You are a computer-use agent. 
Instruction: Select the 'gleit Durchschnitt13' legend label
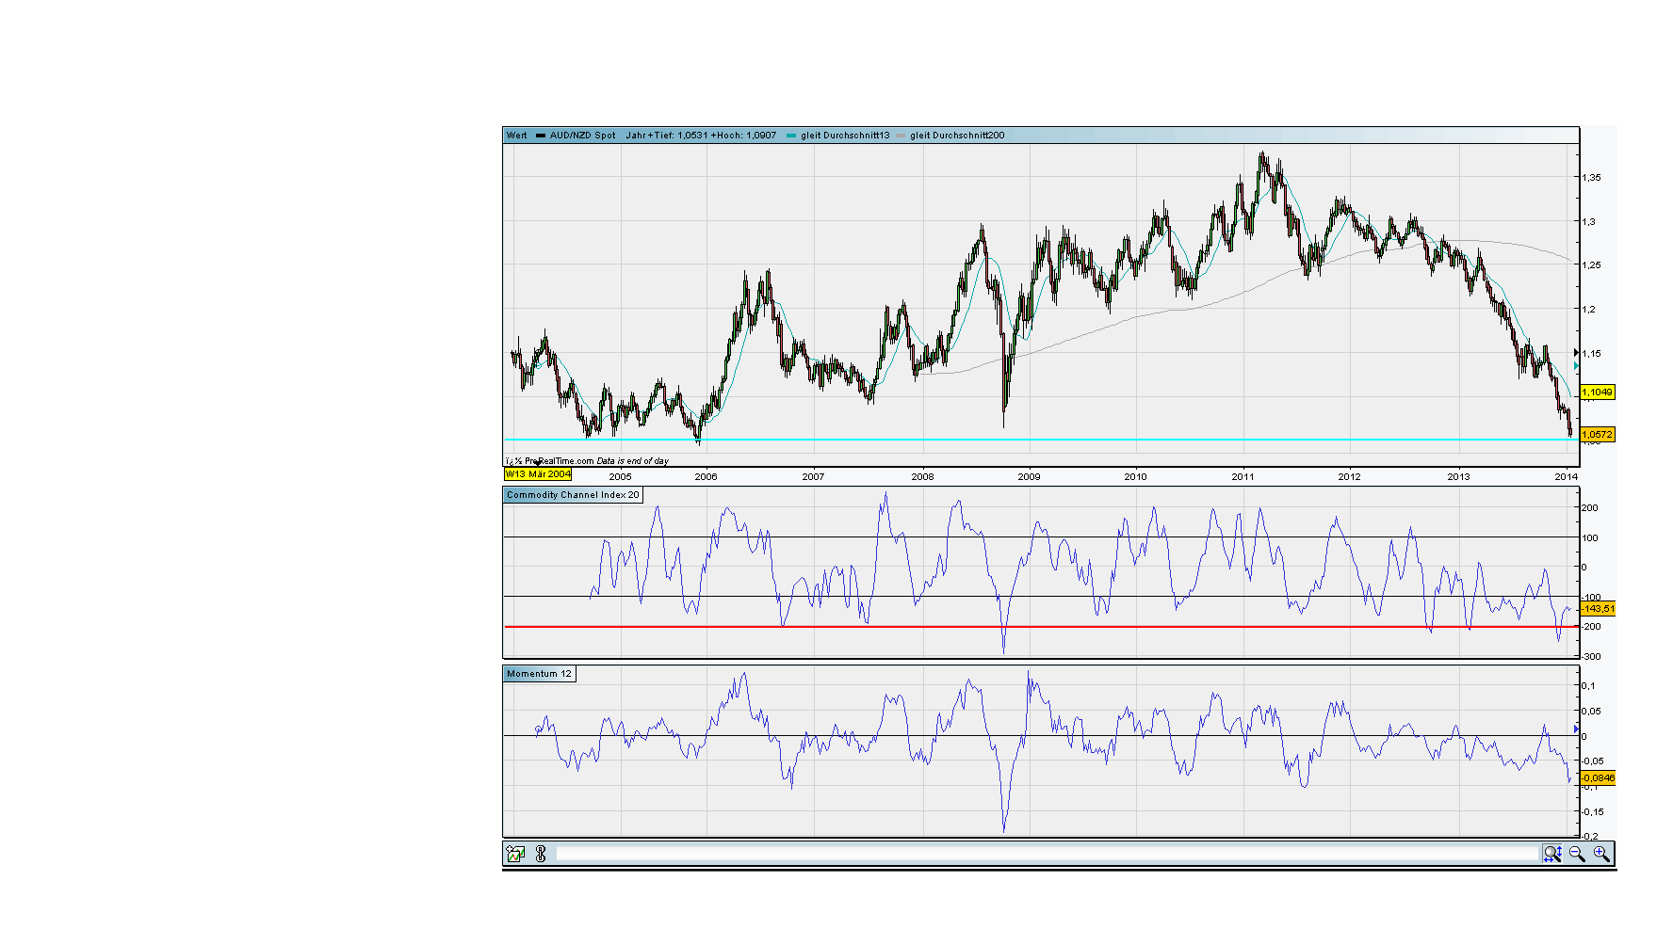click(x=845, y=136)
